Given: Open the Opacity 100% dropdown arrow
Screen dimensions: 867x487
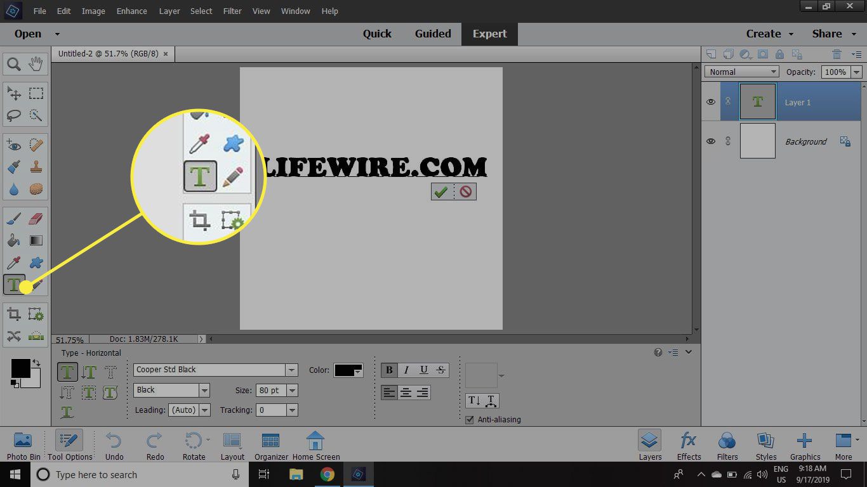Looking at the screenshot, I should (857, 72).
